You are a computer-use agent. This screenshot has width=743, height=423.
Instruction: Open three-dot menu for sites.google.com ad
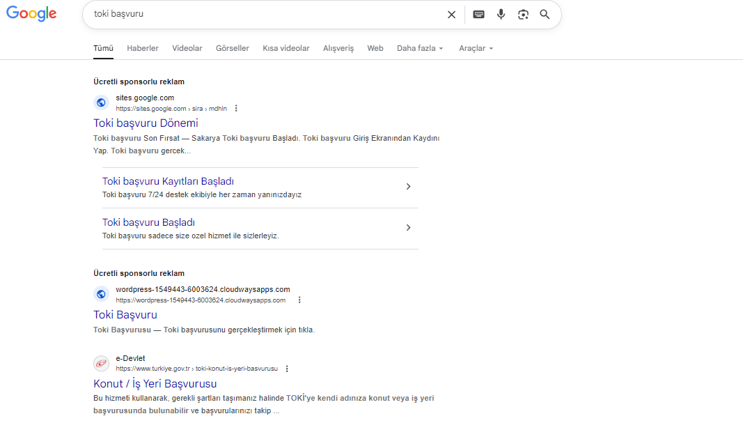pos(236,109)
